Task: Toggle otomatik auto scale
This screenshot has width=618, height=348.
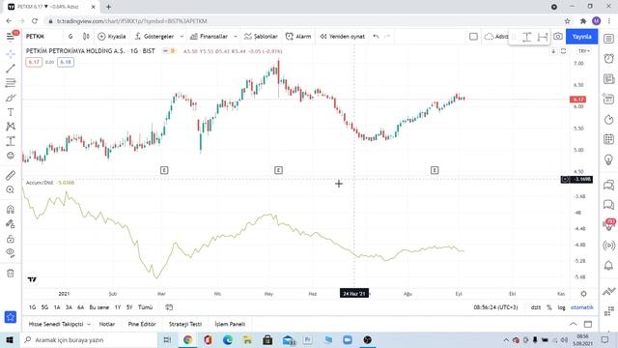Action: (581, 307)
